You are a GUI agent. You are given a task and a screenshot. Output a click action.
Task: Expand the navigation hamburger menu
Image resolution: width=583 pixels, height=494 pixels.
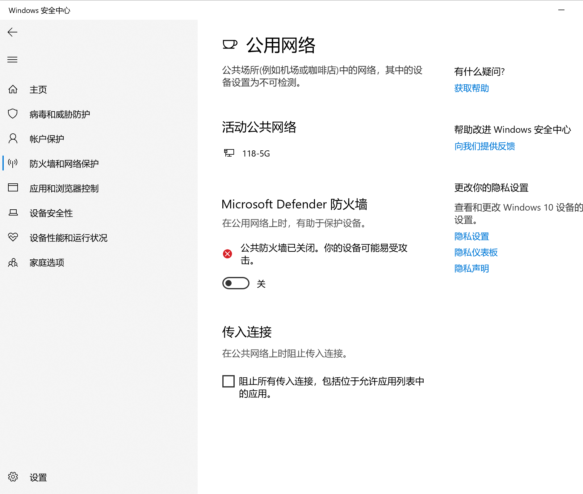[x=12, y=60]
